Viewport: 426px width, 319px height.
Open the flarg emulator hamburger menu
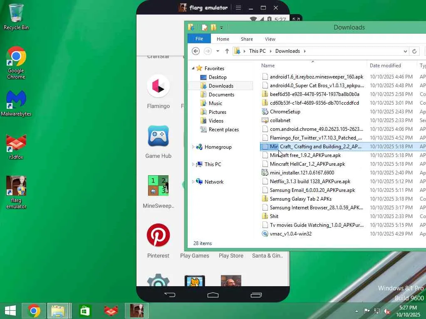click(238, 7)
